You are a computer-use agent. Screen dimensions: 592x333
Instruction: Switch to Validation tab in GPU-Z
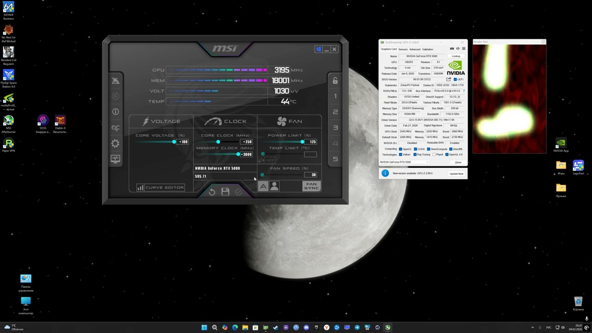pos(427,49)
